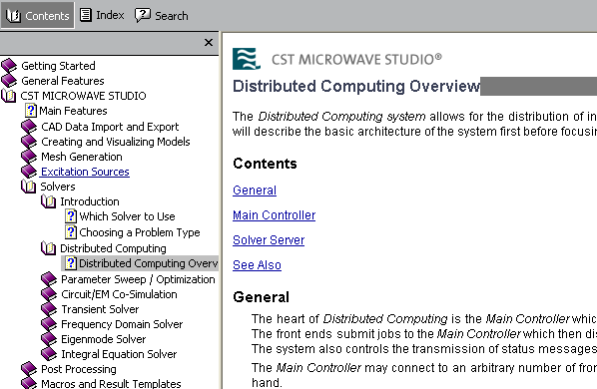Select the Post Processing topic
This screenshot has height=389, width=597.
pos(79,369)
